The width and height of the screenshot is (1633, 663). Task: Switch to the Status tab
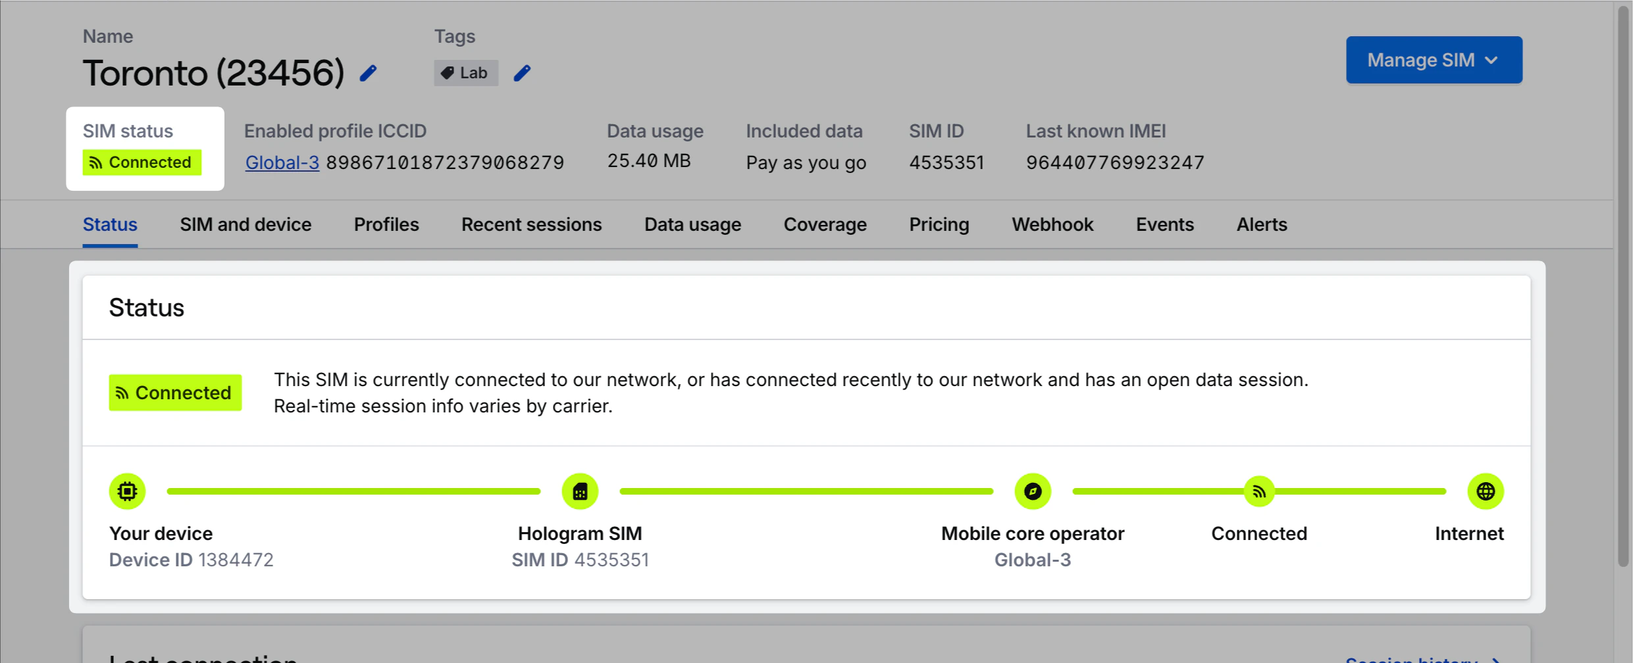(x=110, y=224)
